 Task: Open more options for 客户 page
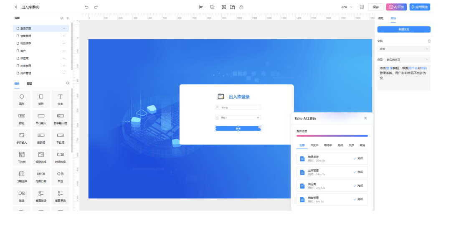(64, 51)
